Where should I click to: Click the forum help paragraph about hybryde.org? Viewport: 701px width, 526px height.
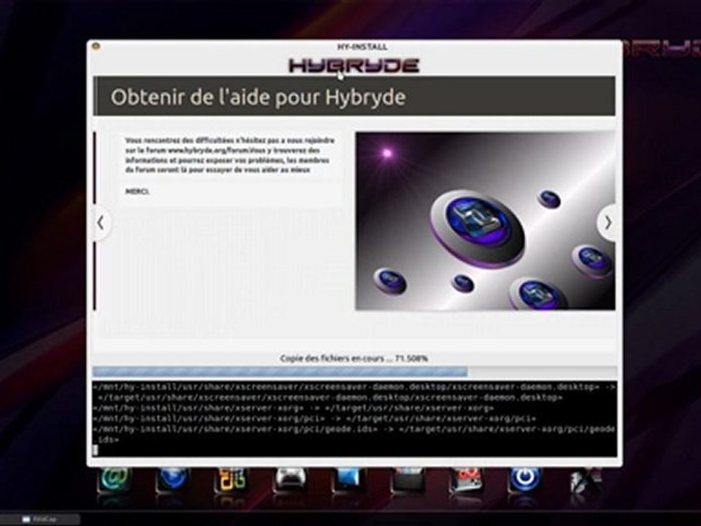[x=229, y=155]
